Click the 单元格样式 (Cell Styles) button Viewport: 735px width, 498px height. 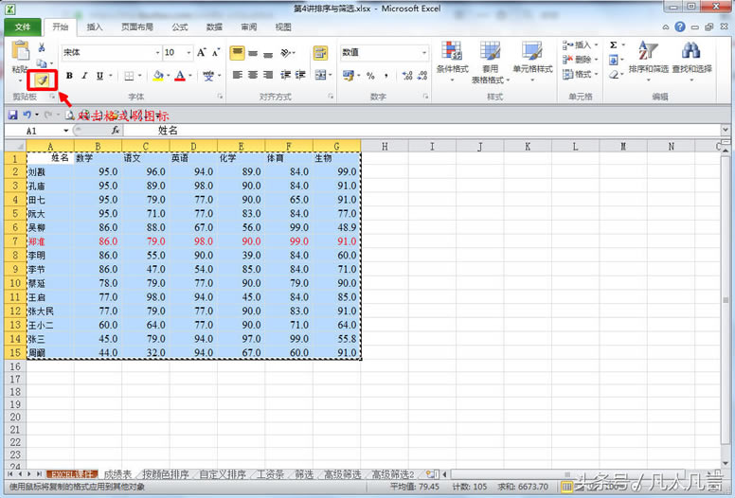(x=532, y=57)
